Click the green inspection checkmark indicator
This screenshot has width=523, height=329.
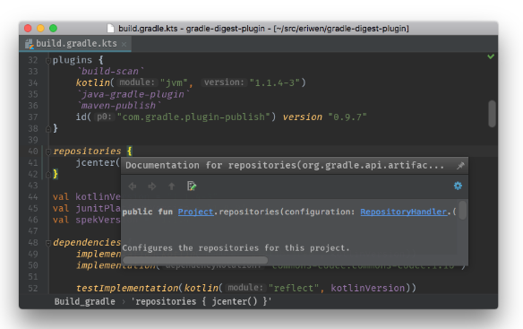tap(491, 56)
